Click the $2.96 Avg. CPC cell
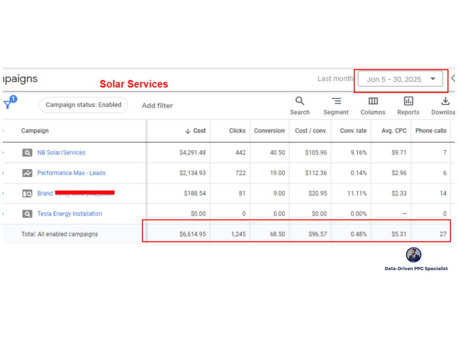This screenshot has height=343, width=458. coord(399,173)
